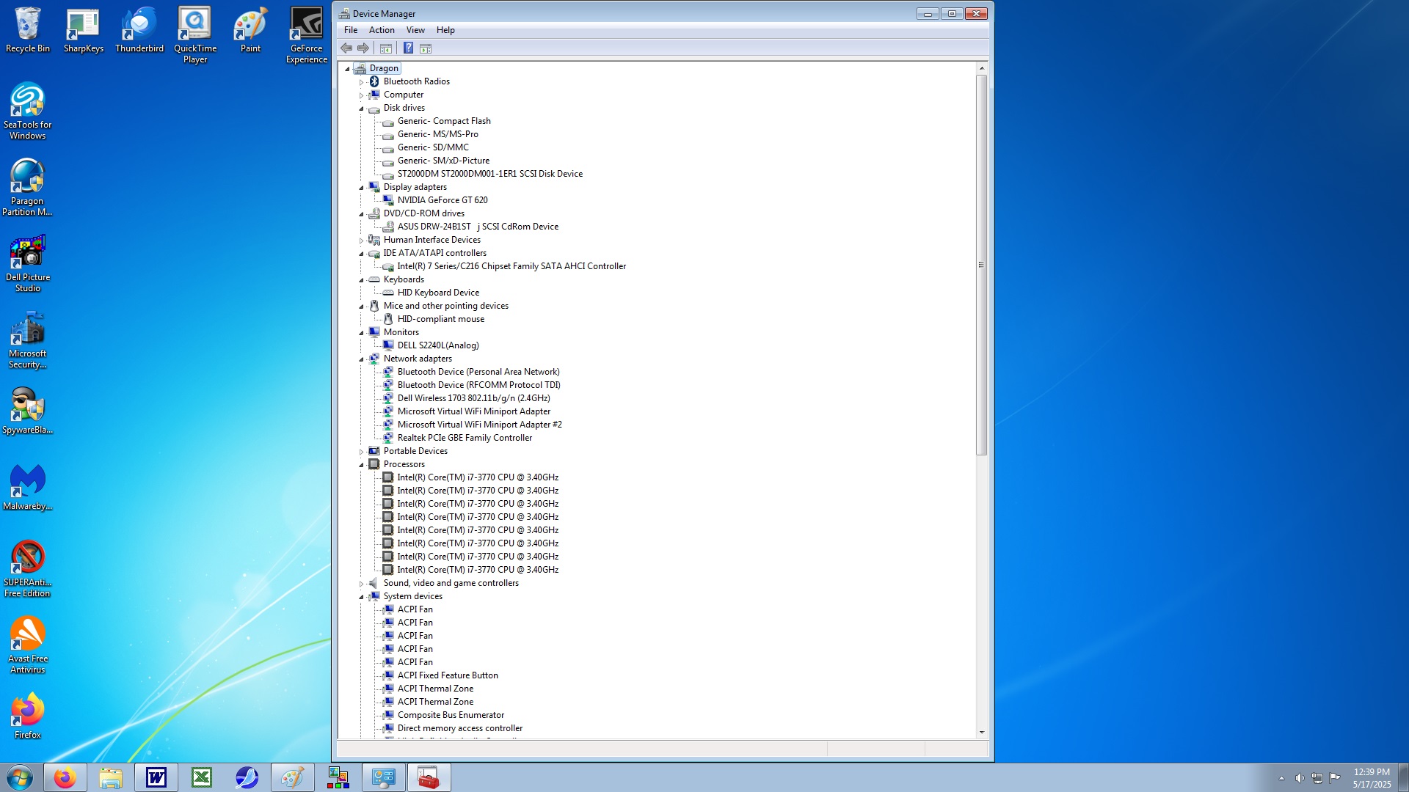Open the View menu
Viewport: 1409px width, 792px height.
click(x=415, y=30)
